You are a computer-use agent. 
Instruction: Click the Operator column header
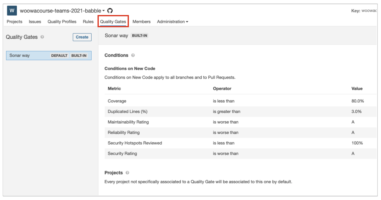click(222, 89)
